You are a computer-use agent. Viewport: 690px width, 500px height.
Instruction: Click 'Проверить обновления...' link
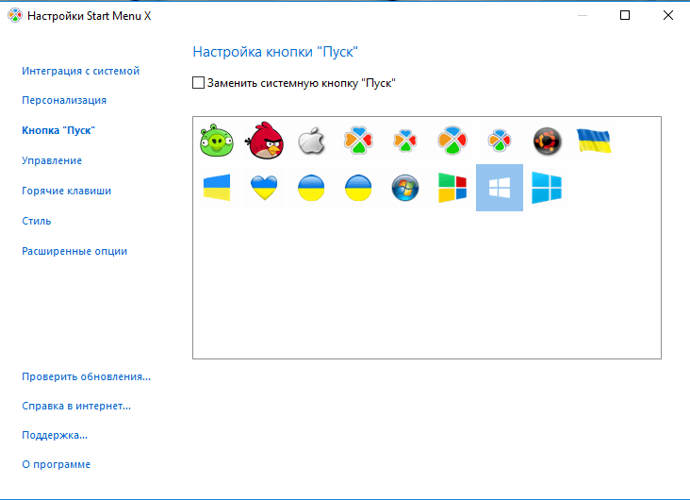[x=87, y=376]
